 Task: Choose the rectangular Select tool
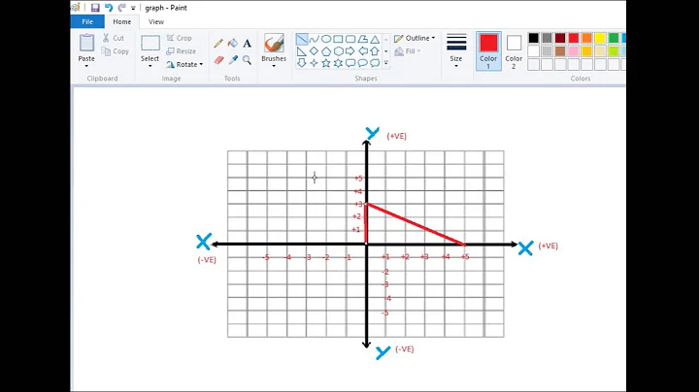coord(150,44)
